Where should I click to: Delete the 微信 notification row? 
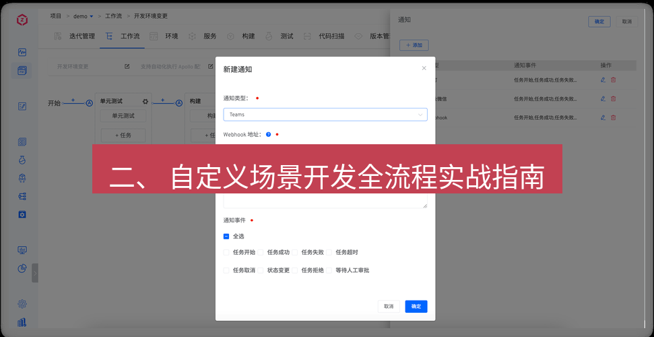pos(613,99)
